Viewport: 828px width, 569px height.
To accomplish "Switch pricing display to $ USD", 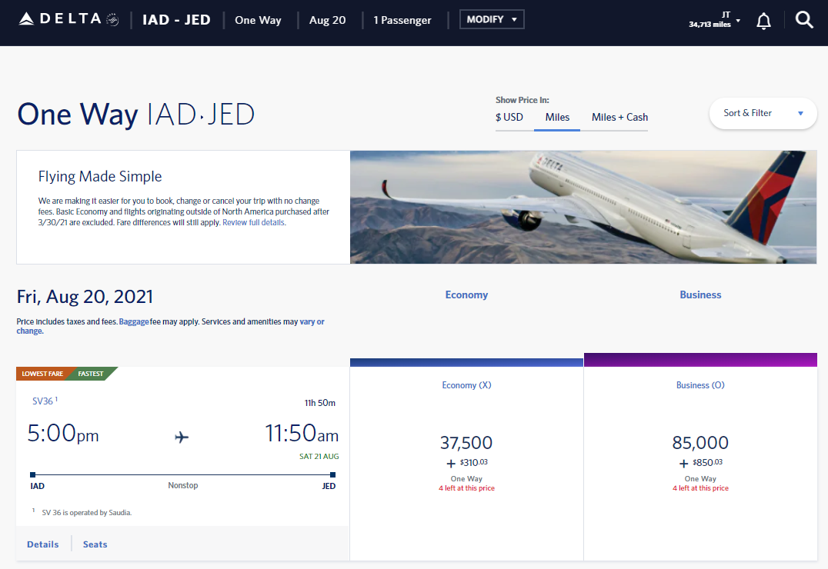I will click(x=511, y=117).
